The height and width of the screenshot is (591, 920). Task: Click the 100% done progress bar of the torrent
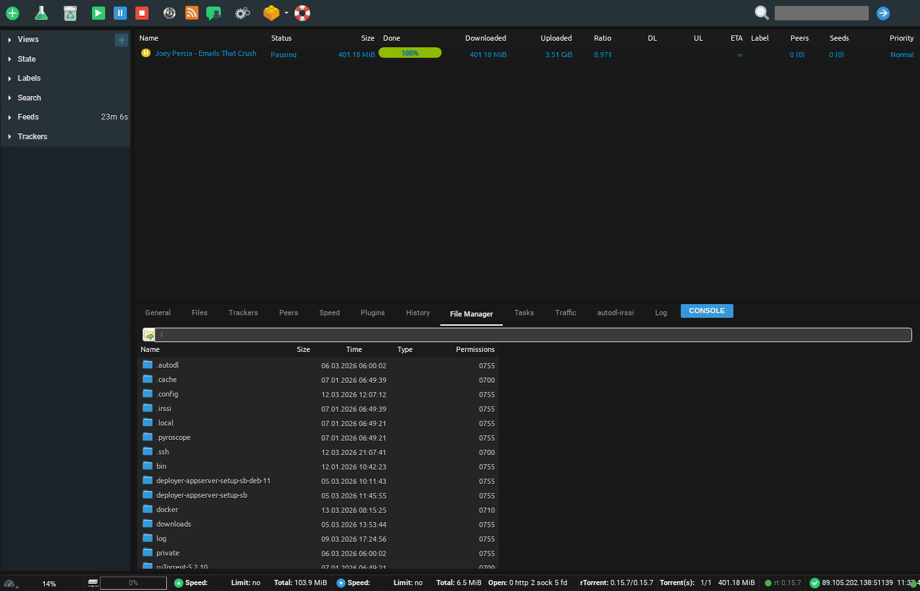click(x=409, y=53)
